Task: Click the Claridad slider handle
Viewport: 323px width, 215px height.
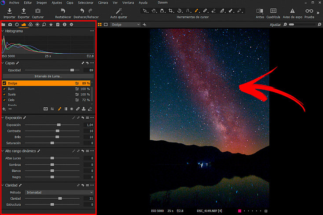Action: click(60, 198)
